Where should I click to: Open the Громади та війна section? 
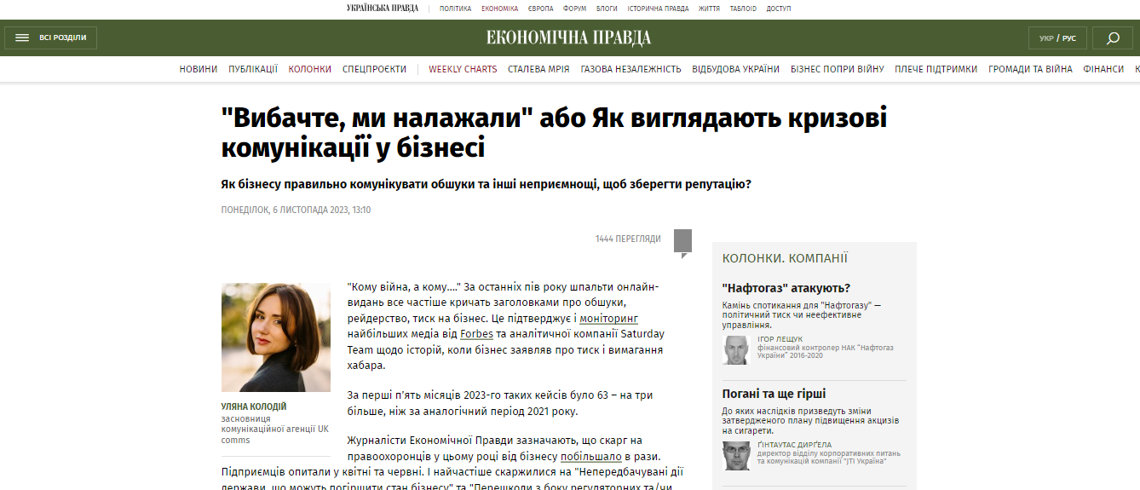1030,69
